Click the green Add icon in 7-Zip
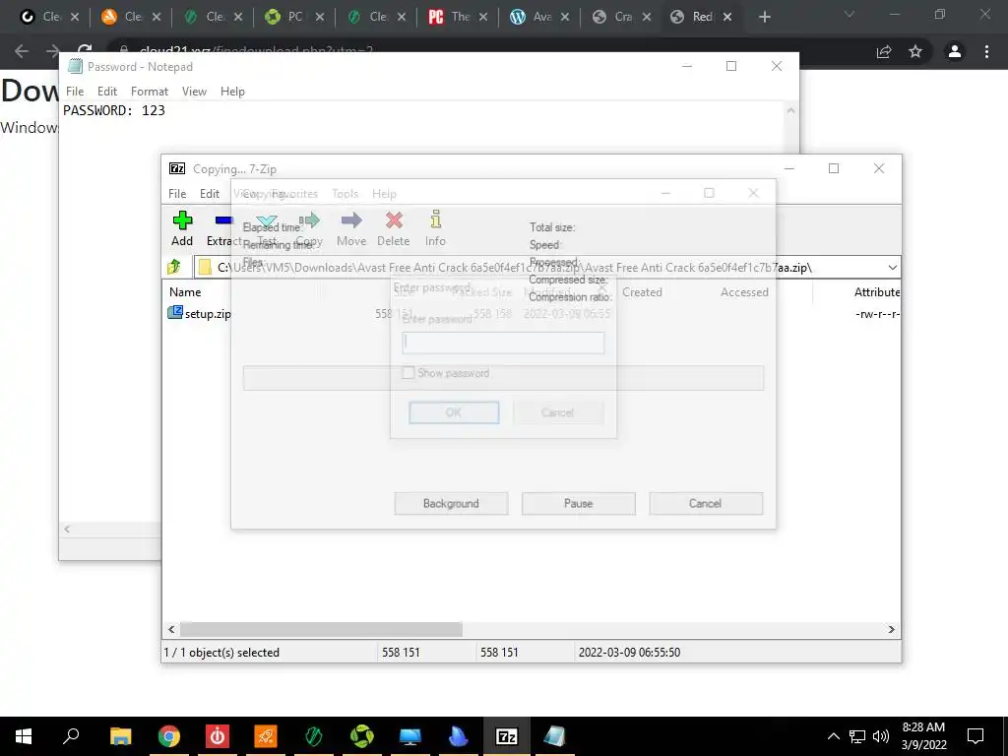This screenshot has width=1008, height=756. pyautogui.click(x=182, y=220)
